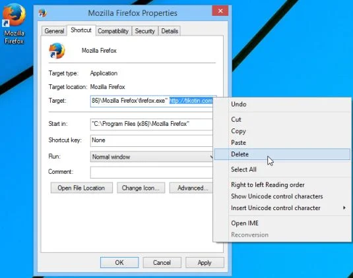Image resolution: width=353 pixels, height=278 pixels.
Task: Click the Application target type text
Action: 104,73
